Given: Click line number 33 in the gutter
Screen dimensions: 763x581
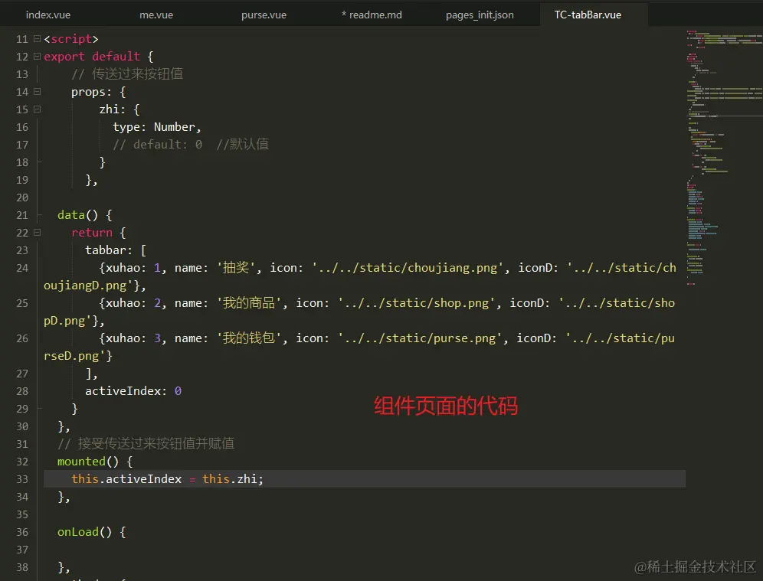Looking at the screenshot, I should (22, 479).
